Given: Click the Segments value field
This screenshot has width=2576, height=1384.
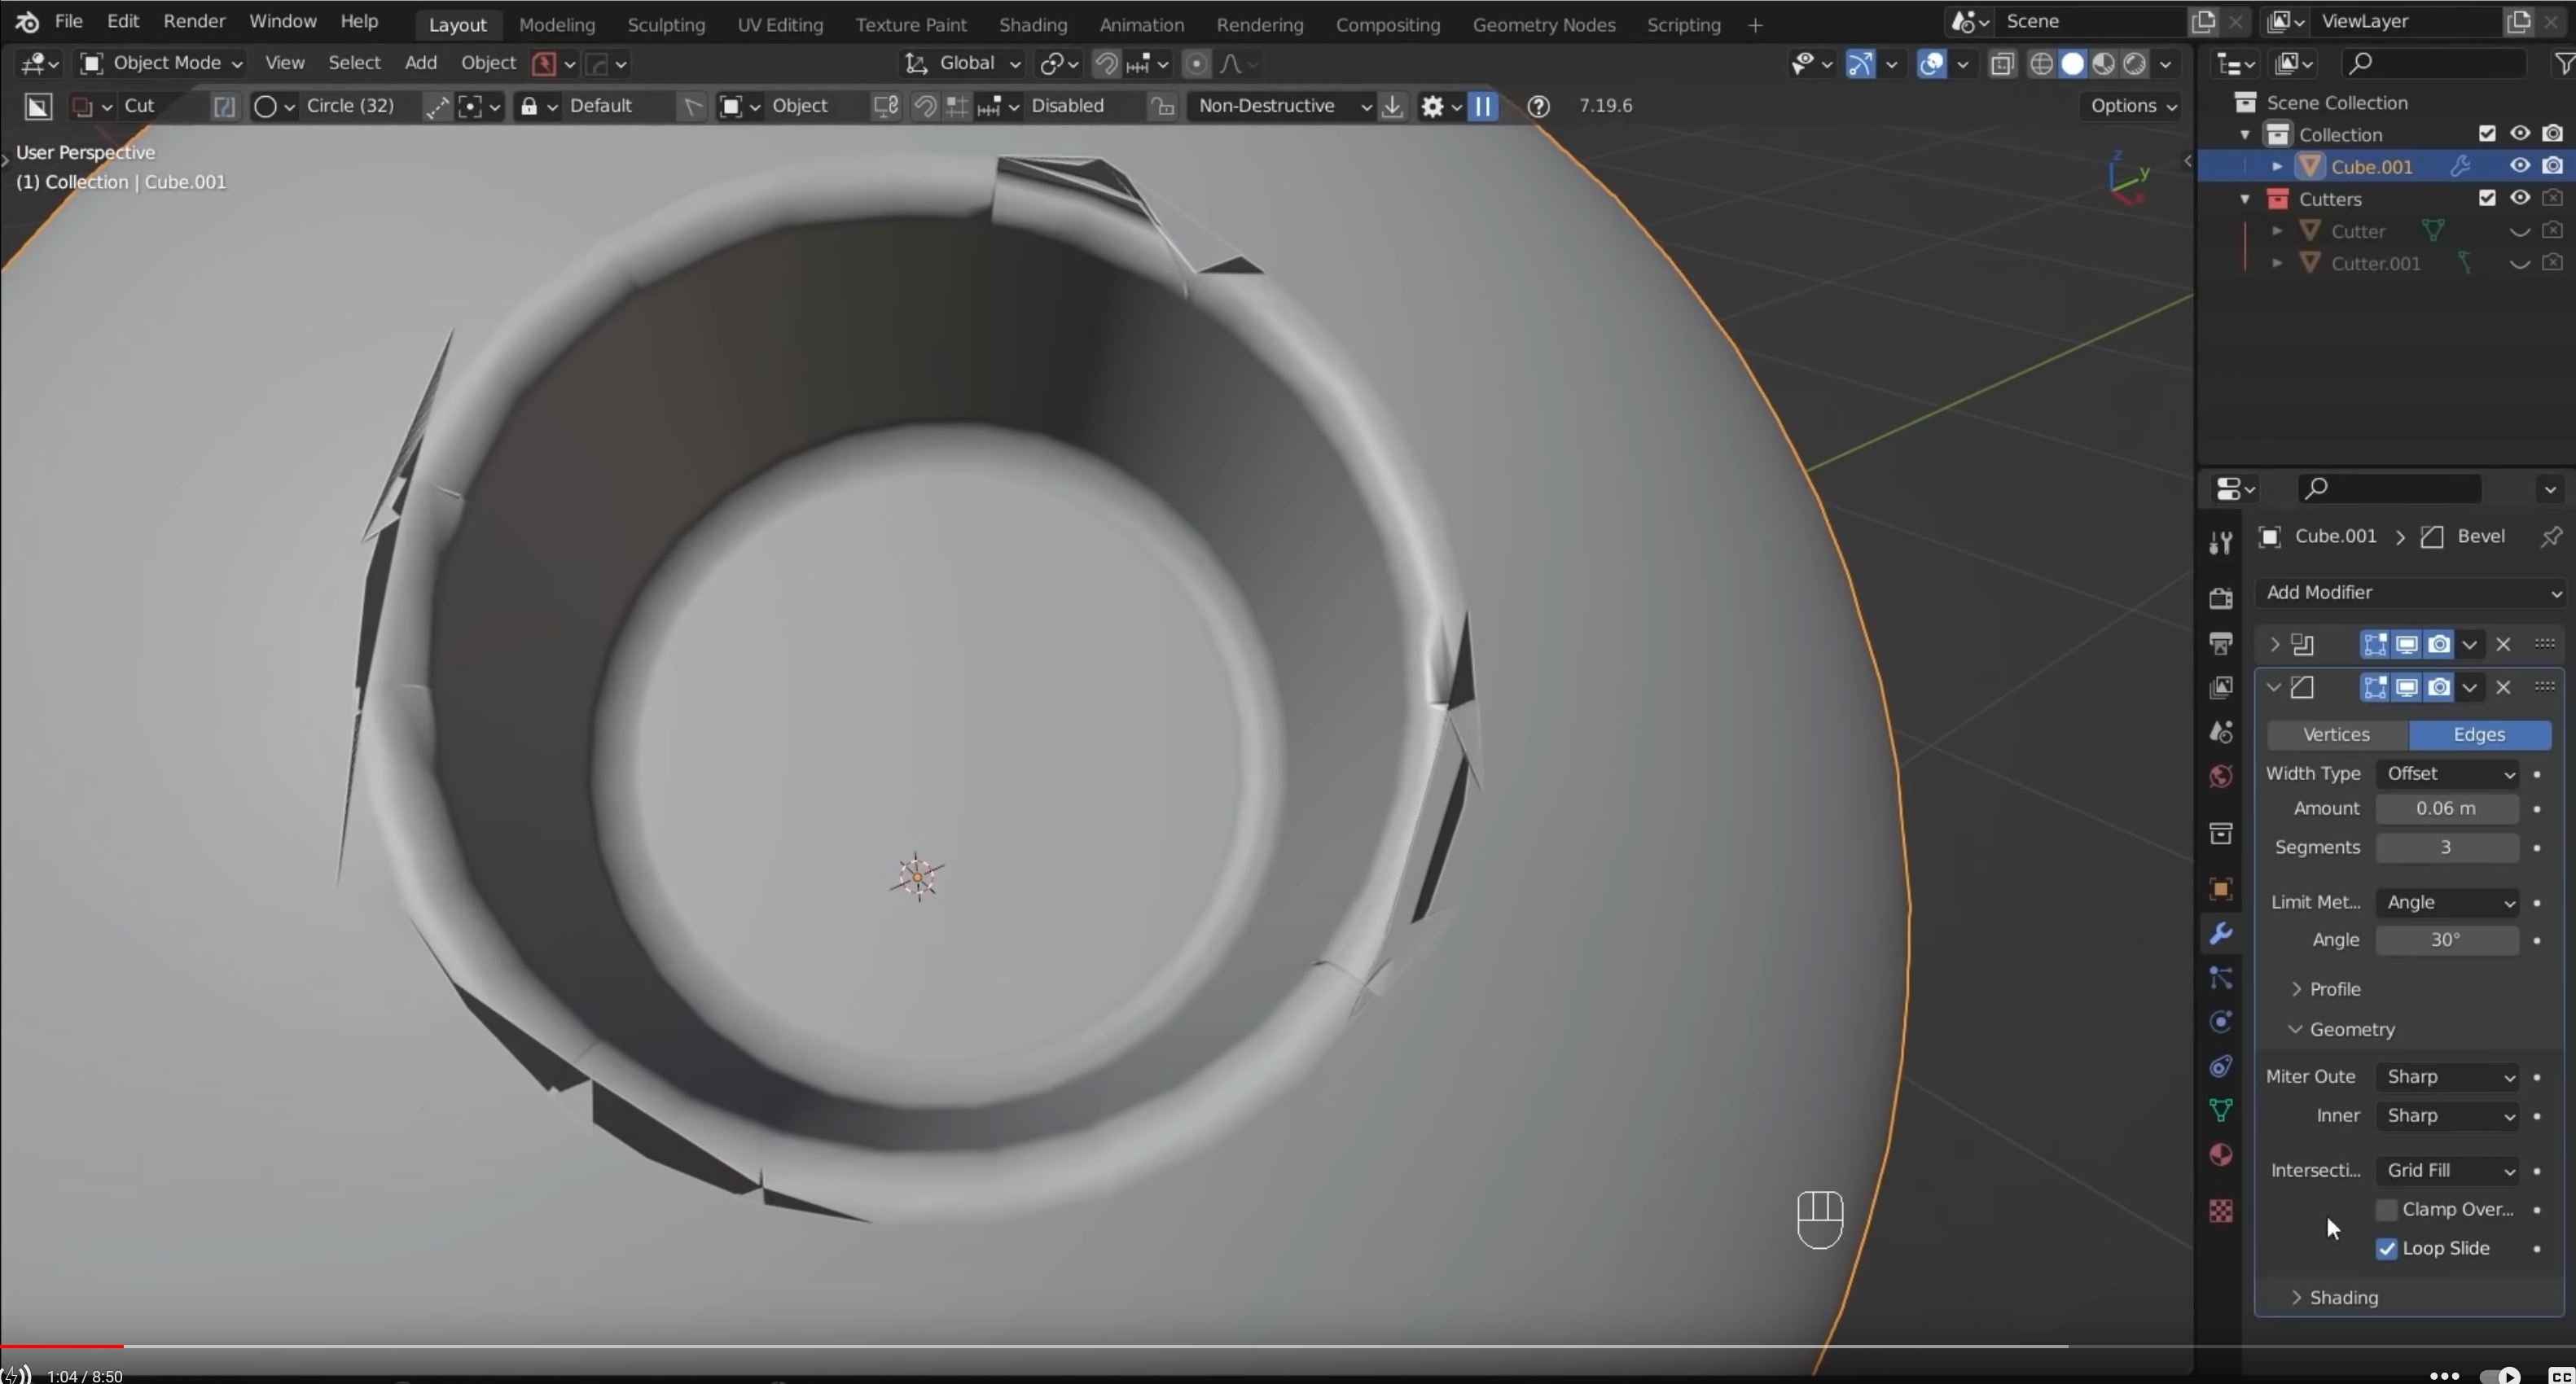Looking at the screenshot, I should [x=2447, y=847].
